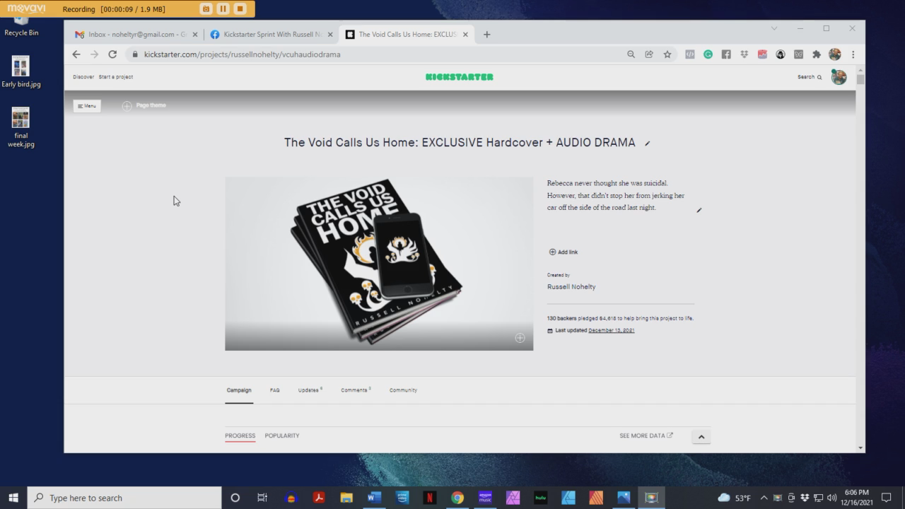This screenshot has height=509, width=905.
Task: Go back to the previous page
Action: click(x=76, y=54)
